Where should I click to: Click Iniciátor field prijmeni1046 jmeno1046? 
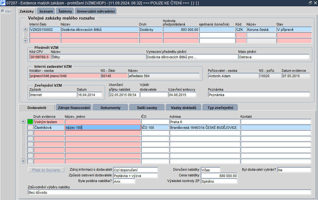click(x=65, y=76)
